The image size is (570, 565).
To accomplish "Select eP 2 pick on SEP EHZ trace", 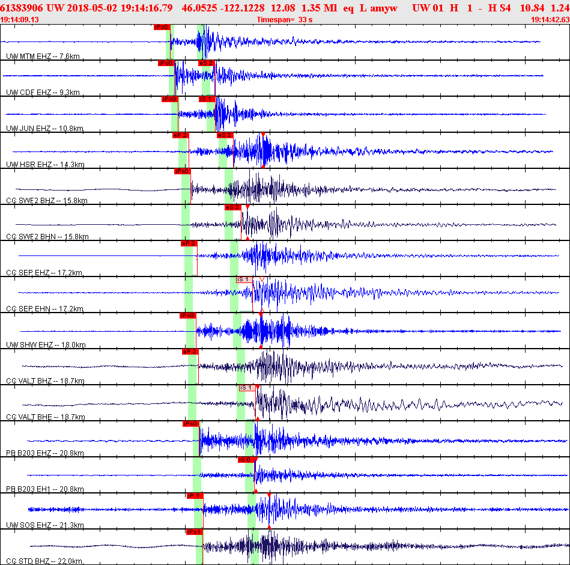I will [x=189, y=243].
